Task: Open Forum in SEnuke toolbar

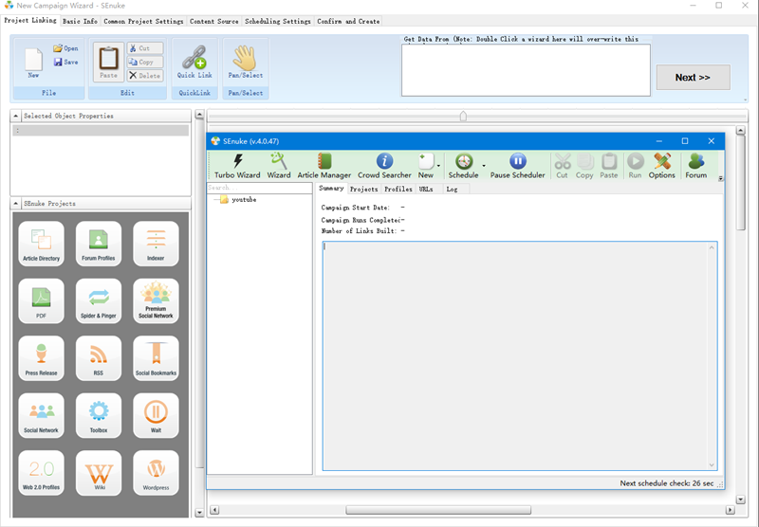Action: coord(696,166)
